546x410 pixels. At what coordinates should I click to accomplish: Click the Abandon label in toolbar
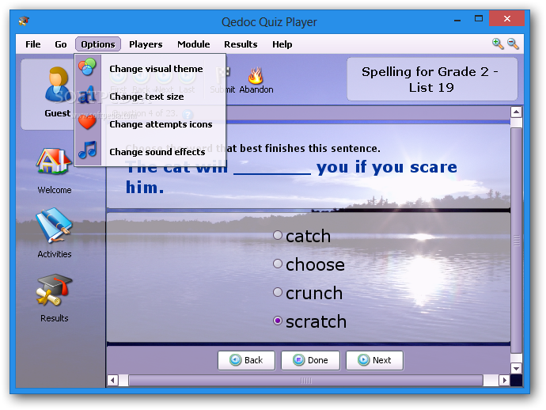coord(256,89)
